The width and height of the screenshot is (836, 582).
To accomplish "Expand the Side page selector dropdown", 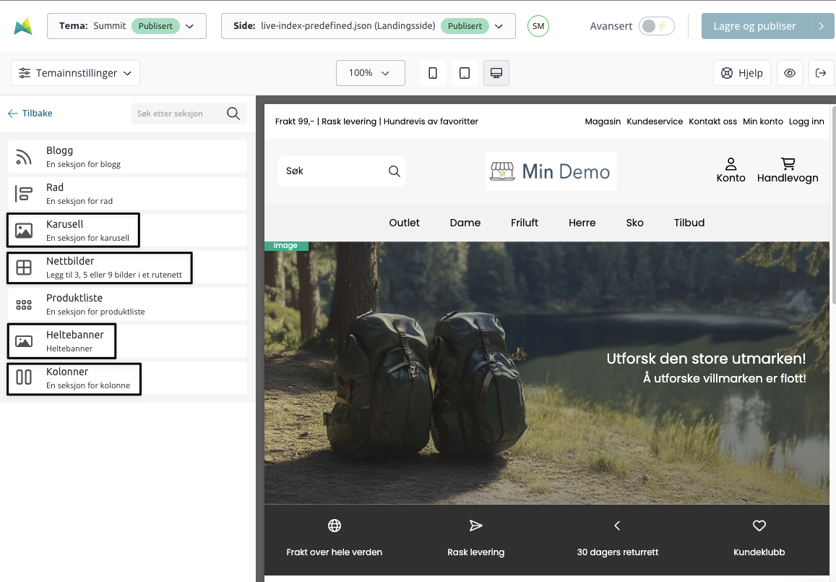I will pyautogui.click(x=368, y=26).
